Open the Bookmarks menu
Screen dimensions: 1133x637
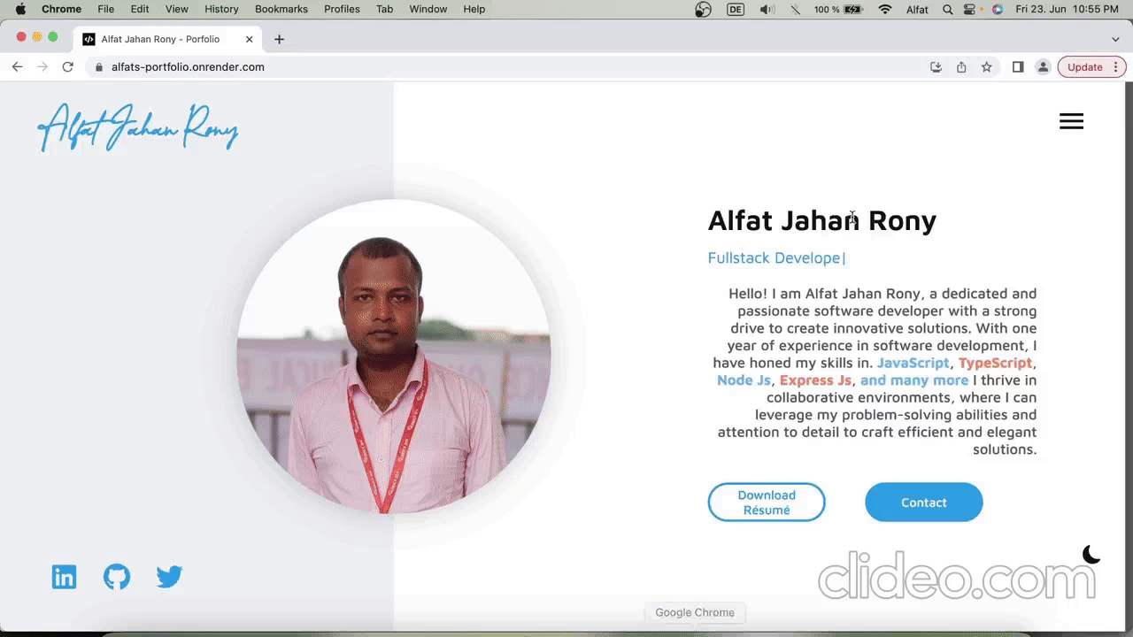[281, 9]
